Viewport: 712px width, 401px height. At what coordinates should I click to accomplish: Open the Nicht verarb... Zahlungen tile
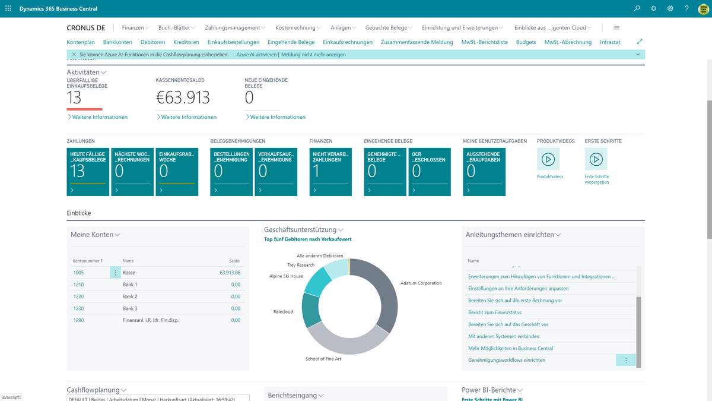330,172
